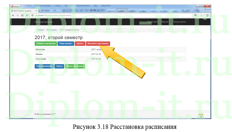Open a new tab with plus button
The width and height of the screenshot is (232, 132).
[41, 11]
